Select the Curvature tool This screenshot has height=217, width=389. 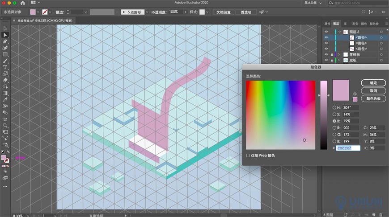[5, 48]
